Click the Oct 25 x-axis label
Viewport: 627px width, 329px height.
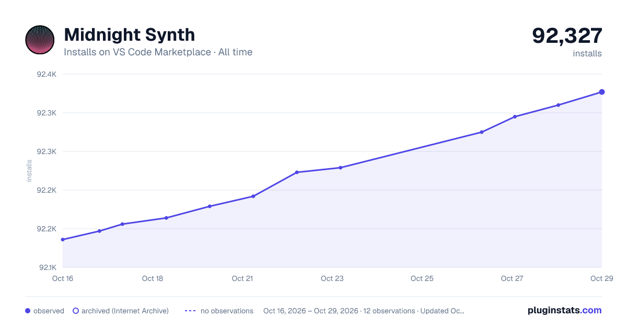[x=422, y=278]
